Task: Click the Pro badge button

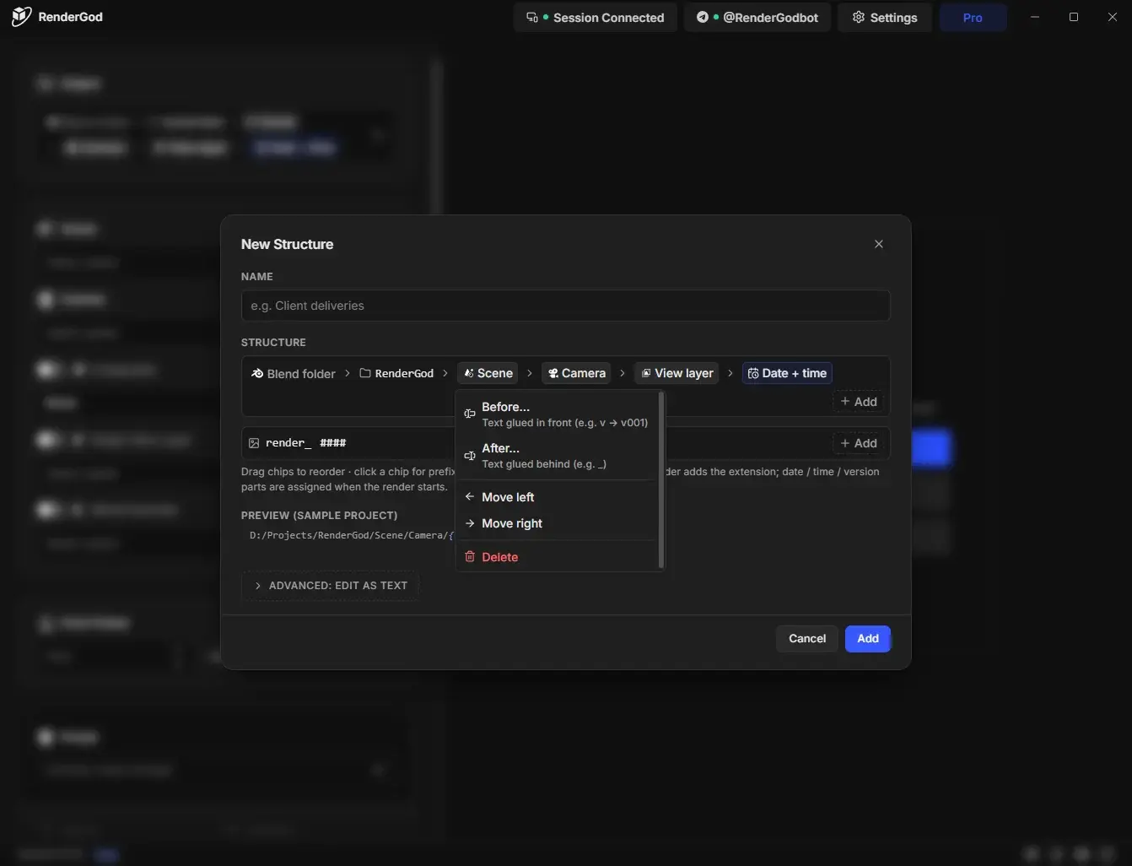Action: (973, 18)
